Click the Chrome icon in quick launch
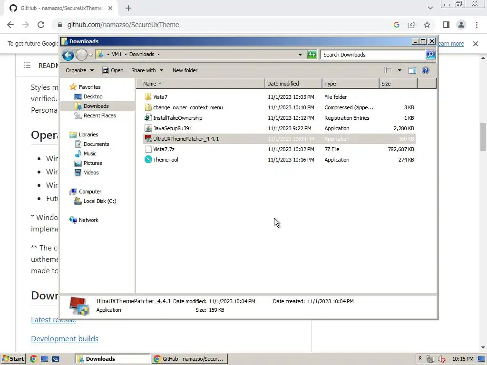This screenshot has width=487, height=365. tap(34, 359)
